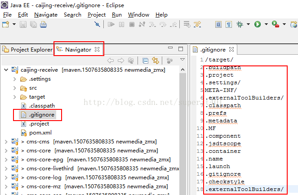Select the .gitignore file in Navigator
Screen dimensions: 298x195
pyautogui.click(x=37, y=115)
